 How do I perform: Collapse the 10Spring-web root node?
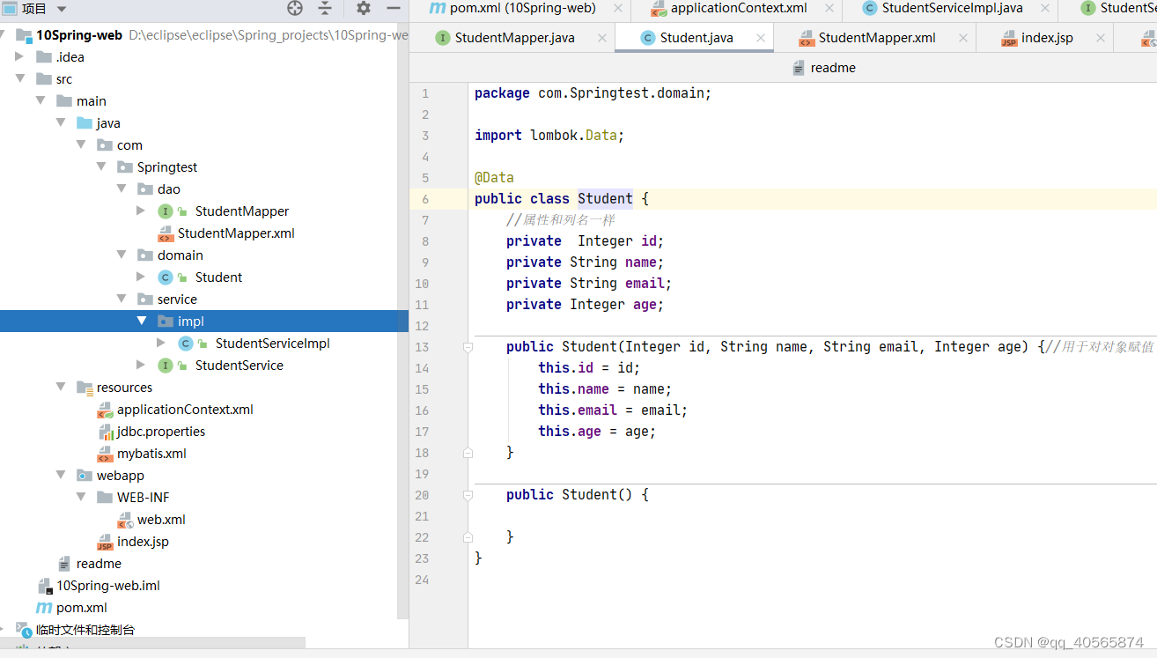pos(4,35)
